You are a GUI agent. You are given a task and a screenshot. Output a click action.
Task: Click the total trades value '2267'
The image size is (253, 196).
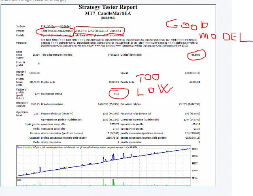click(x=37, y=114)
